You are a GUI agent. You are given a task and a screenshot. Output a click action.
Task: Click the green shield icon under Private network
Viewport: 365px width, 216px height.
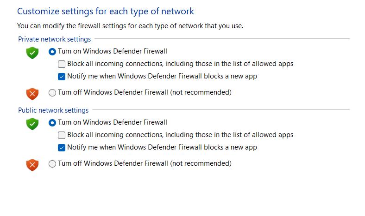[x=32, y=53]
